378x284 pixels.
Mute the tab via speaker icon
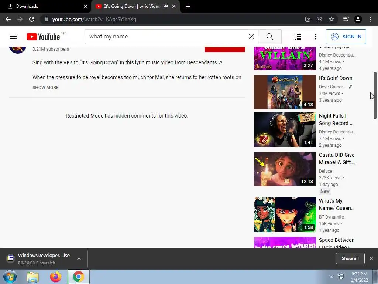[166, 6]
